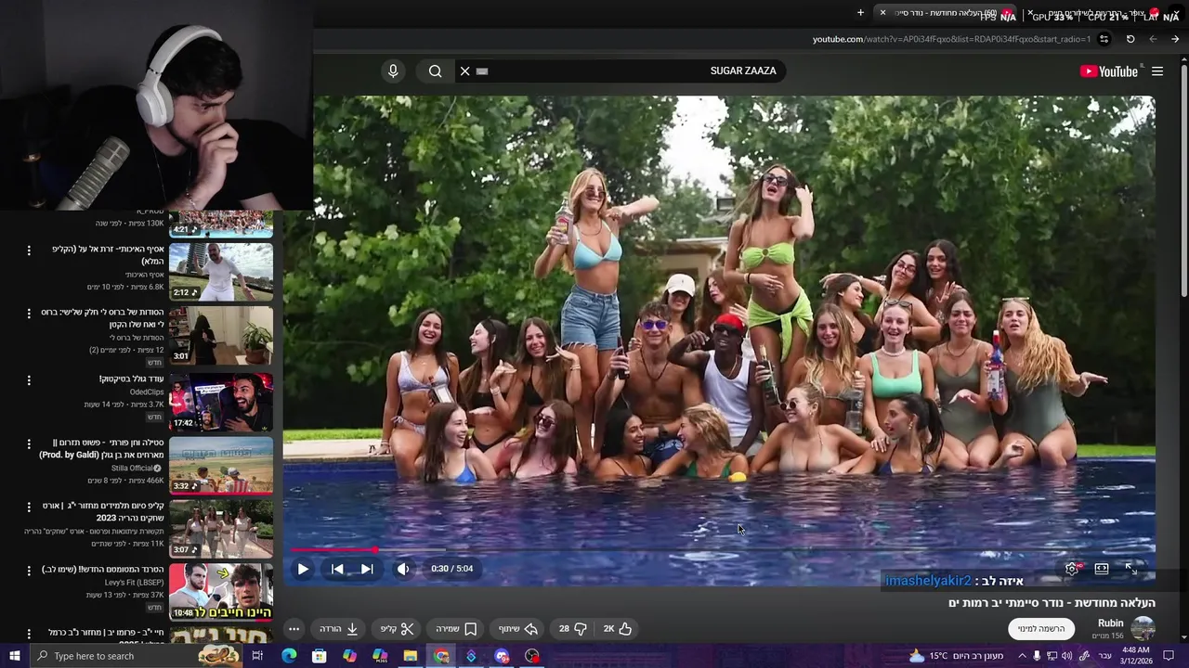Open options for הסרטר המטומטם video
The height and width of the screenshot is (668, 1189).
(x=29, y=572)
